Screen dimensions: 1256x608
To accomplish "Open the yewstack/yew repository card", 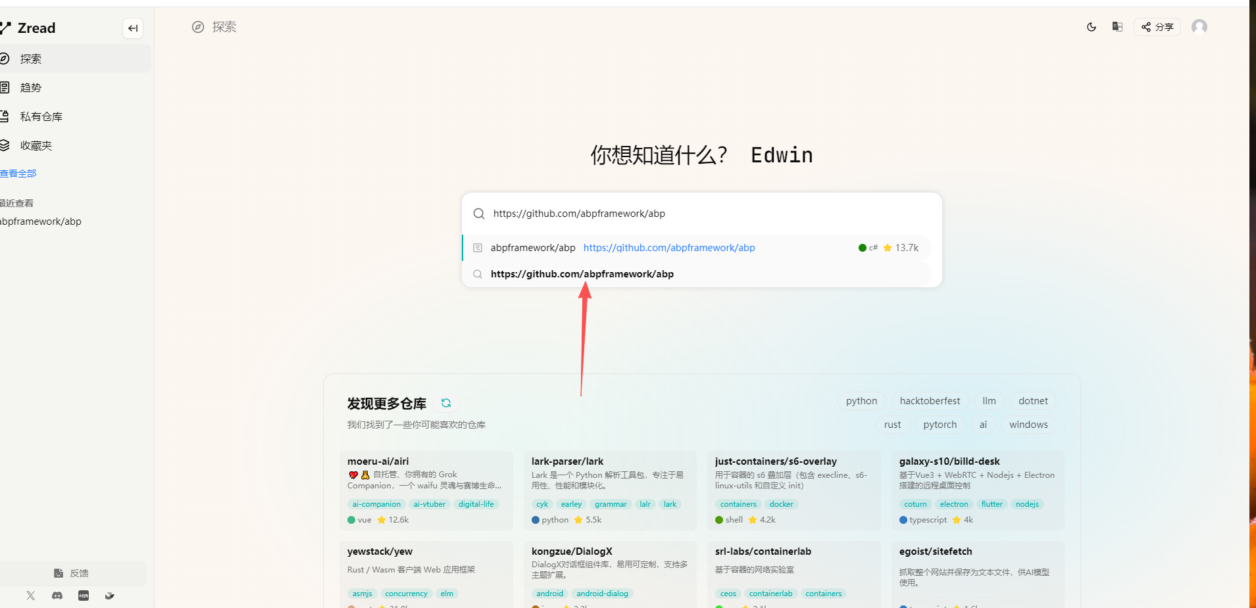I will [426, 574].
